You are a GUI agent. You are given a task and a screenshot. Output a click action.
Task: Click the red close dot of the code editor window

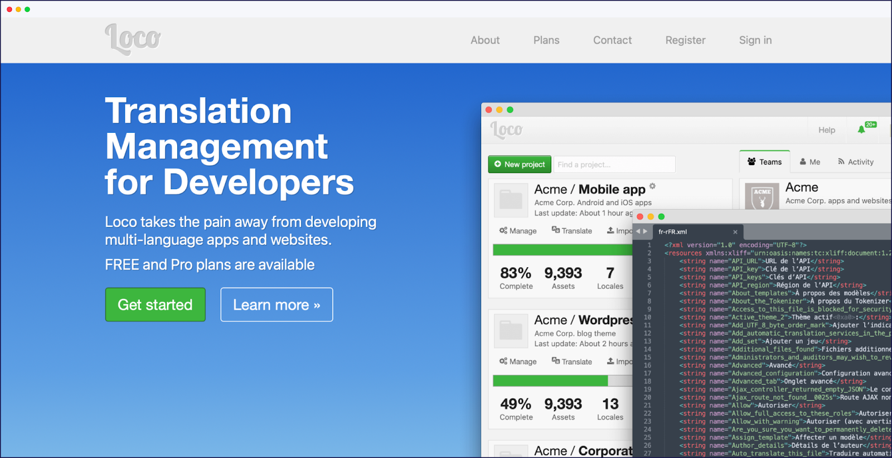pos(640,216)
